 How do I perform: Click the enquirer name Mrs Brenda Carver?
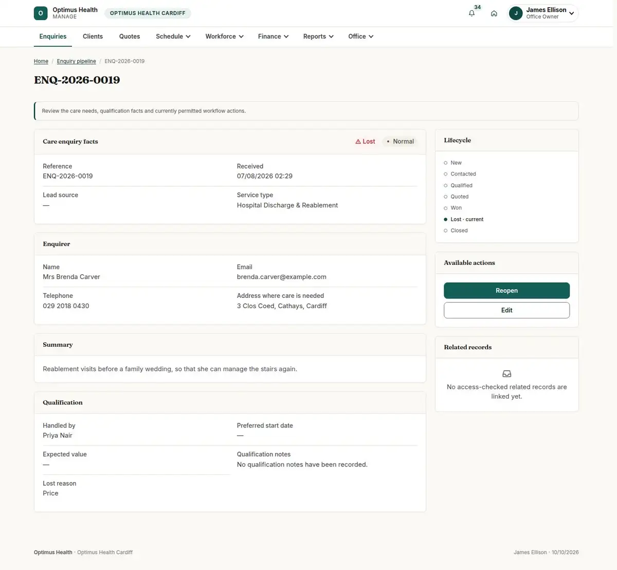coord(71,277)
